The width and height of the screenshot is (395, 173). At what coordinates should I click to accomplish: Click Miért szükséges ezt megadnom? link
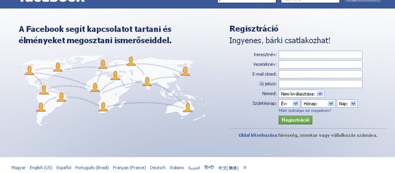tap(305, 111)
